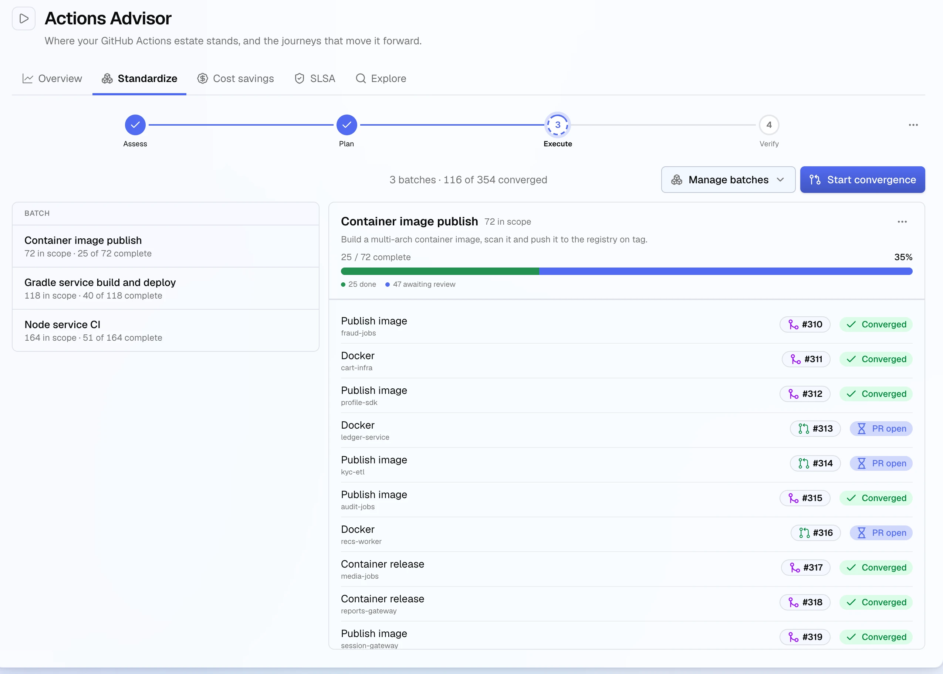Click Converged status for media-jobs
This screenshot has width=943, height=674.
click(x=876, y=568)
